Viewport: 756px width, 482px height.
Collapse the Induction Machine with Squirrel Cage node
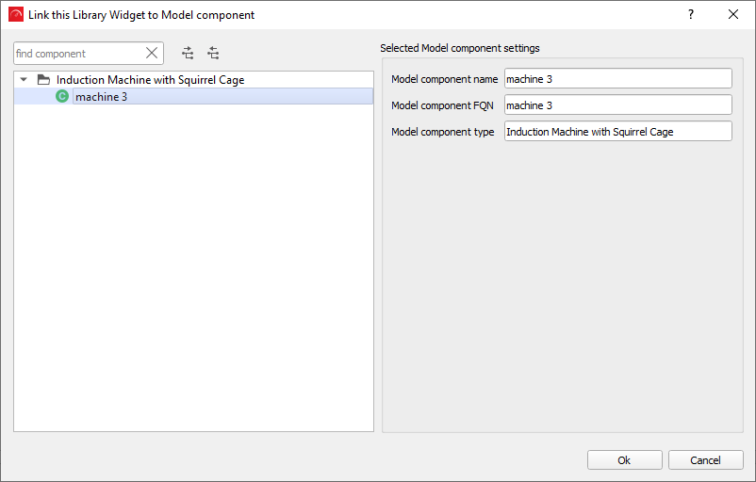(24, 80)
